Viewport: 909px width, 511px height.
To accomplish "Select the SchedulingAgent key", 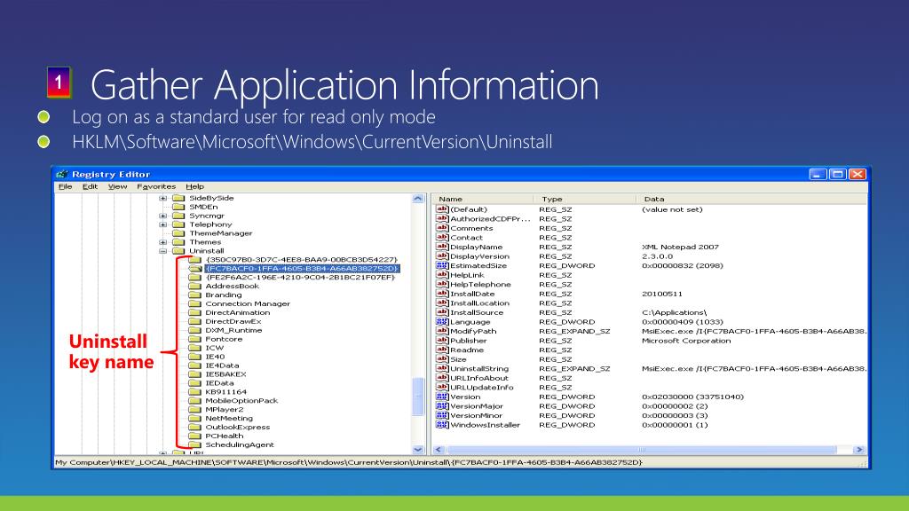I will pyautogui.click(x=240, y=445).
